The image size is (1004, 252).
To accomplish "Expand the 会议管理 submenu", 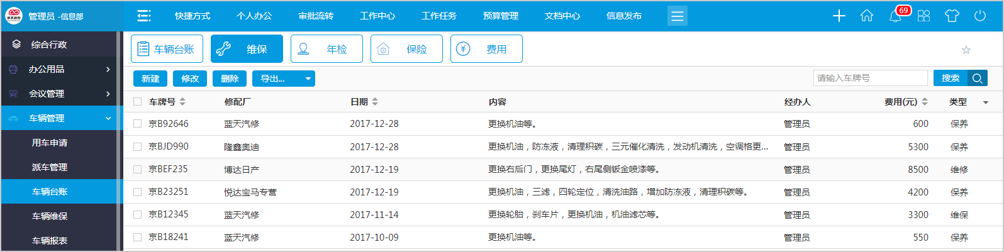I will pyautogui.click(x=108, y=94).
